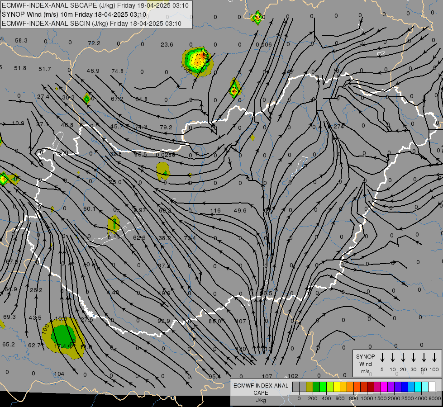Click the map value 74.8
The height and width of the screenshot is (407, 443).
(x=117, y=71)
